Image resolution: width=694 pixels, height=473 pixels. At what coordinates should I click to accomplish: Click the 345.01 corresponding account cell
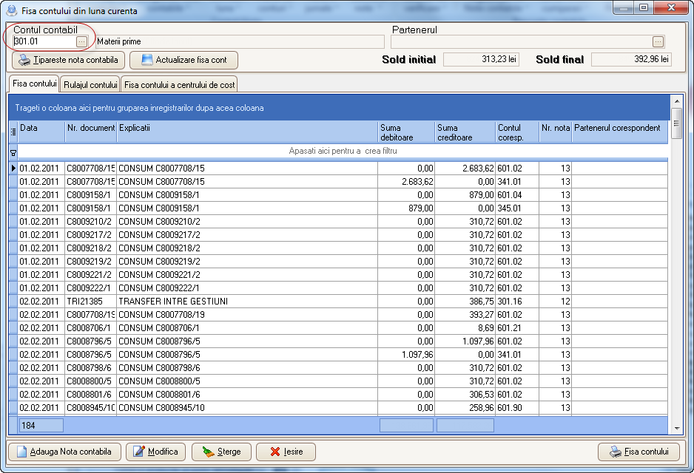(x=517, y=208)
